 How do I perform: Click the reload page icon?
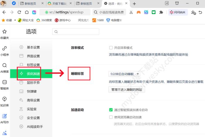(19, 12)
